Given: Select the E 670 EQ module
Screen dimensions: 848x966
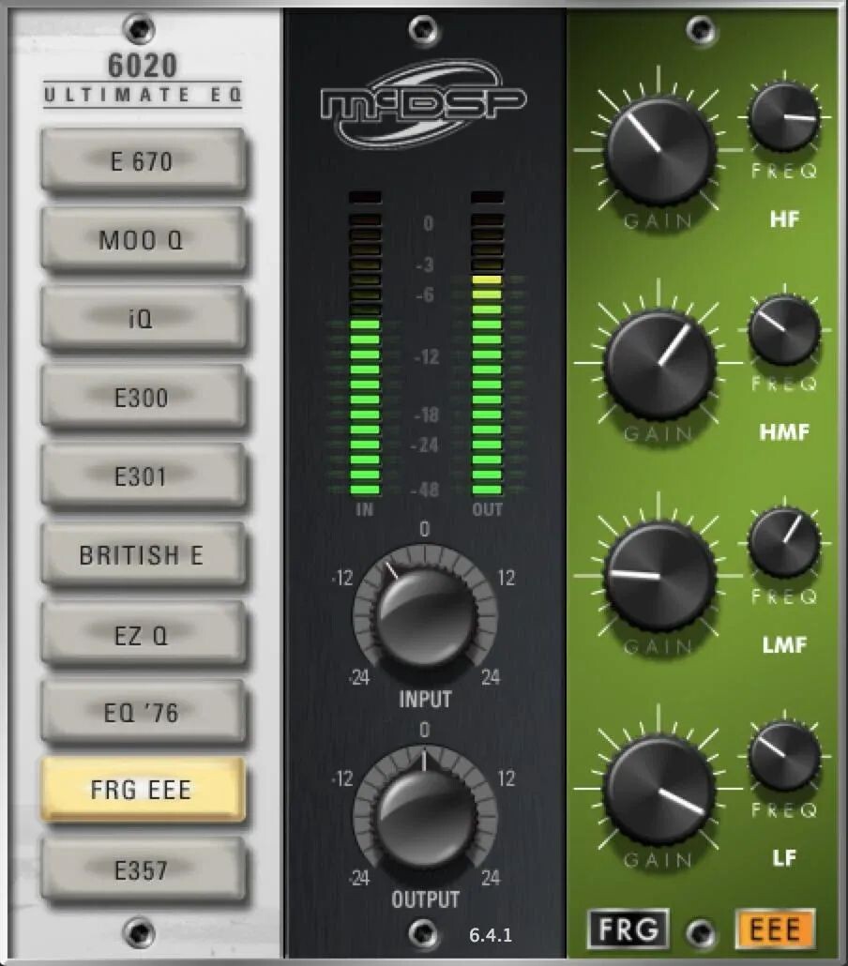Looking at the screenshot, I should [143, 160].
